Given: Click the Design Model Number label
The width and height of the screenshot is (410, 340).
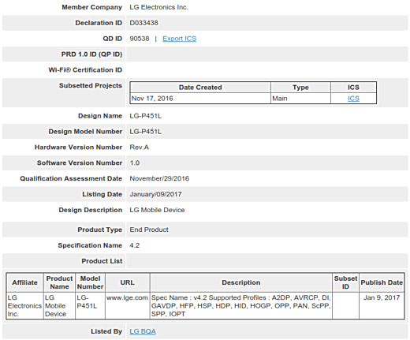Looking at the screenshot, I should click(x=85, y=132).
